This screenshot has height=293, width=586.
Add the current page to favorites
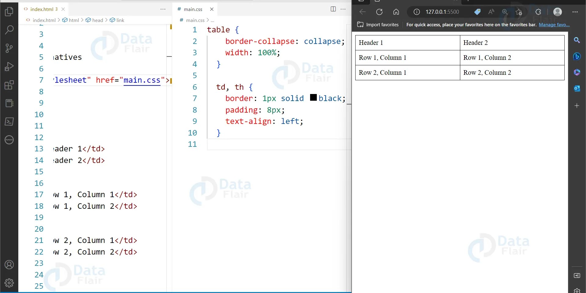tap(519, 12)
